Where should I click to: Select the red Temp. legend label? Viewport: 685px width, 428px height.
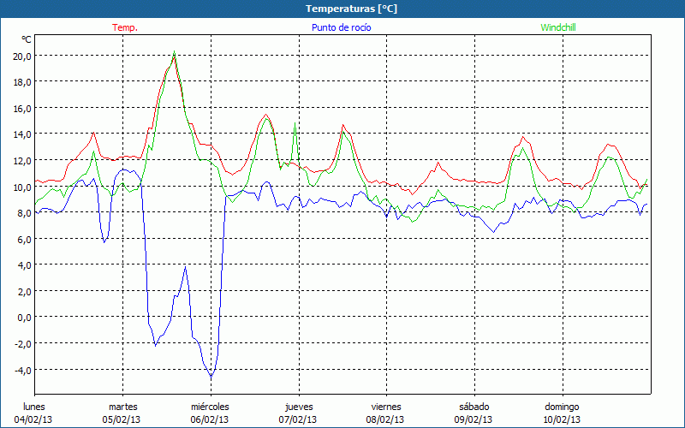(125, 27)
